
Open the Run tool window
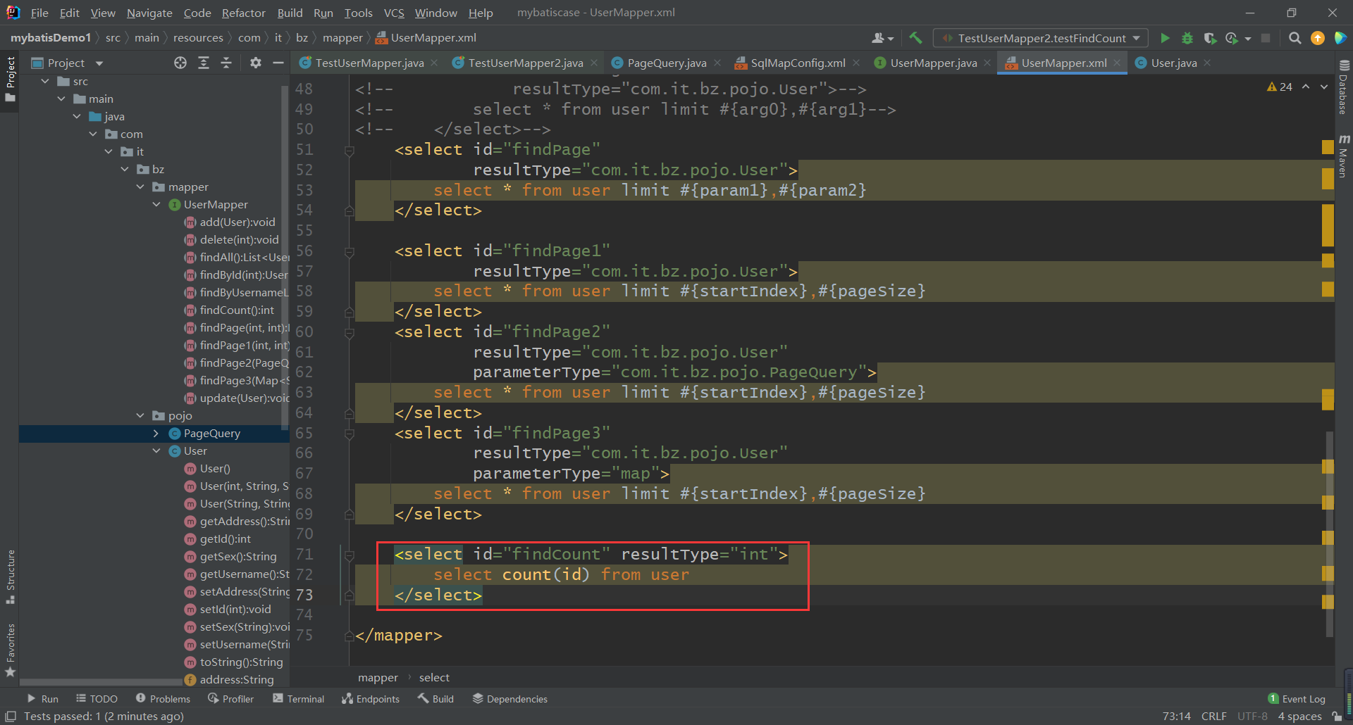click(x=42, y=698)
